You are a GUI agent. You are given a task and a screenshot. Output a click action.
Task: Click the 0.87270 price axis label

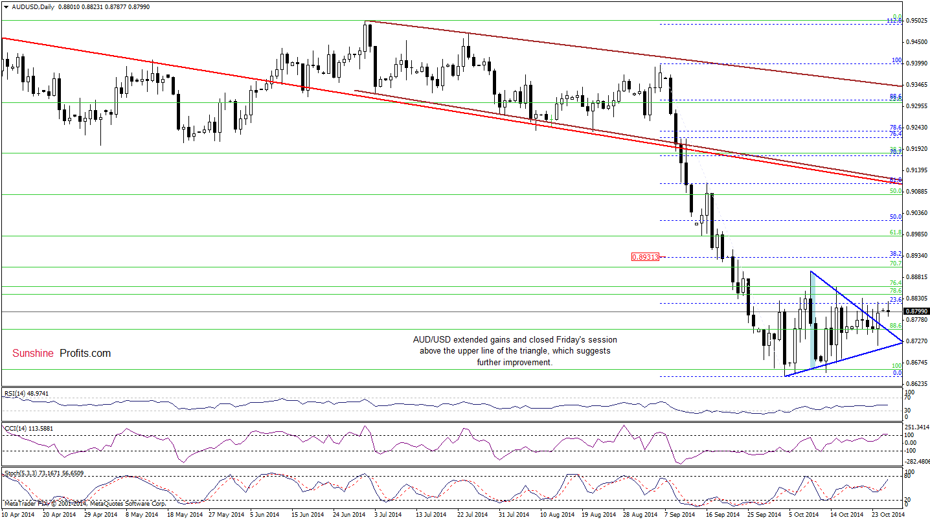pos(916,341)
